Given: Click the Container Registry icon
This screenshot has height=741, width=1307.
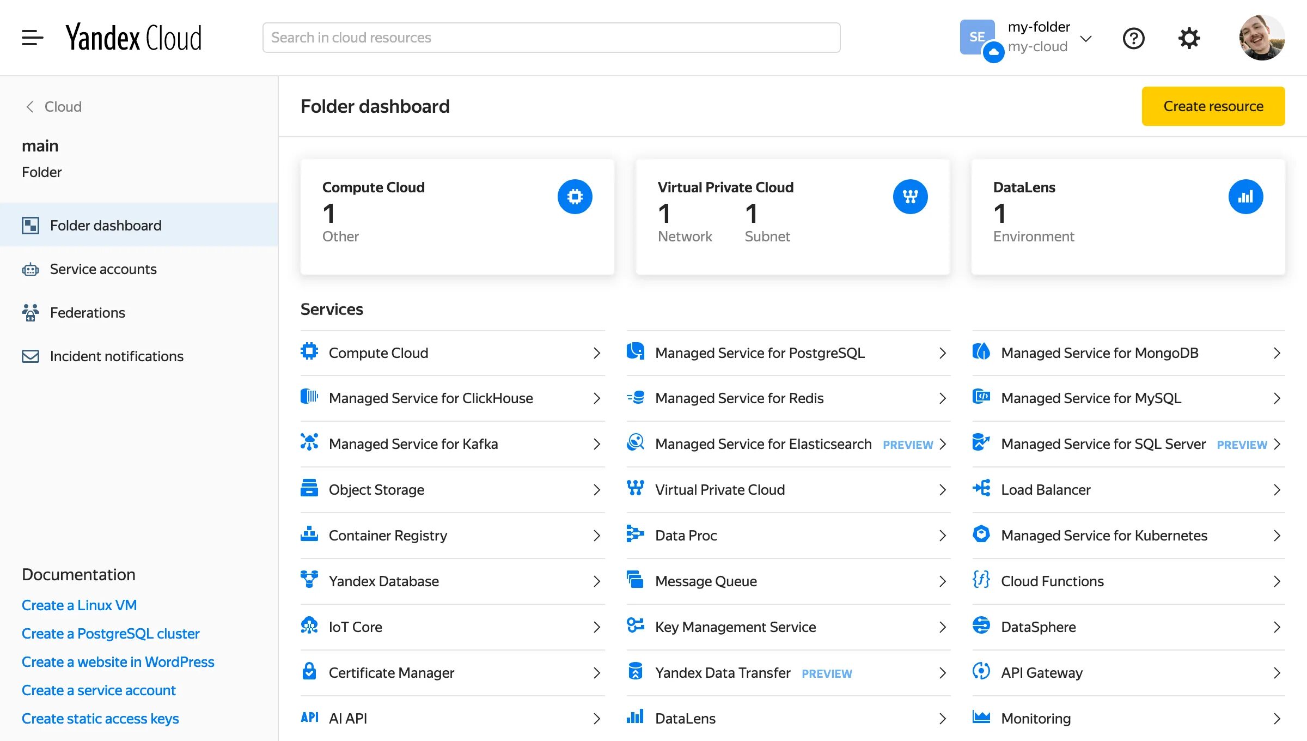Looking at the screenshot, I should point(309,533).
